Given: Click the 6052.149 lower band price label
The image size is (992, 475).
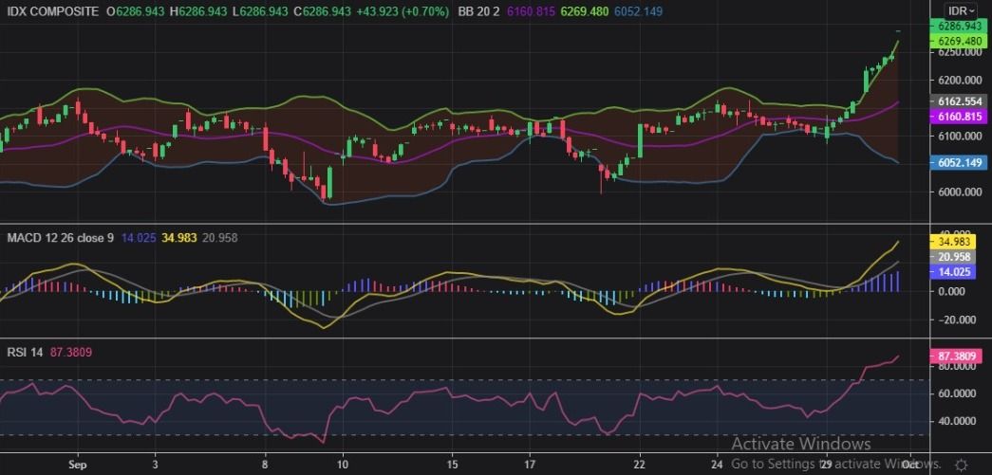Looking at the screenshot, I should coord(961,162).
